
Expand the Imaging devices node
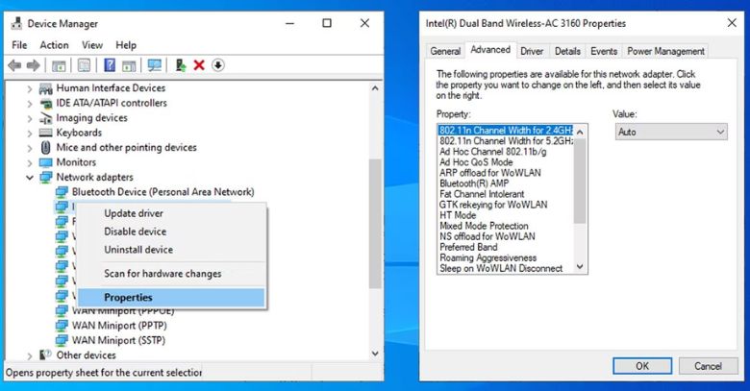(30, 118)
